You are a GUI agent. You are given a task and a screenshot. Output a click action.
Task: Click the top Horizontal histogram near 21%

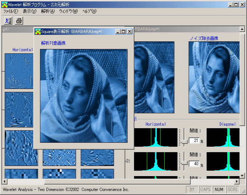tap(155, 138)
